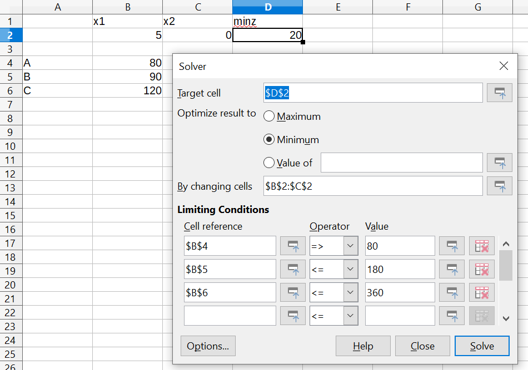Click cell C2 with value 0

198,35
